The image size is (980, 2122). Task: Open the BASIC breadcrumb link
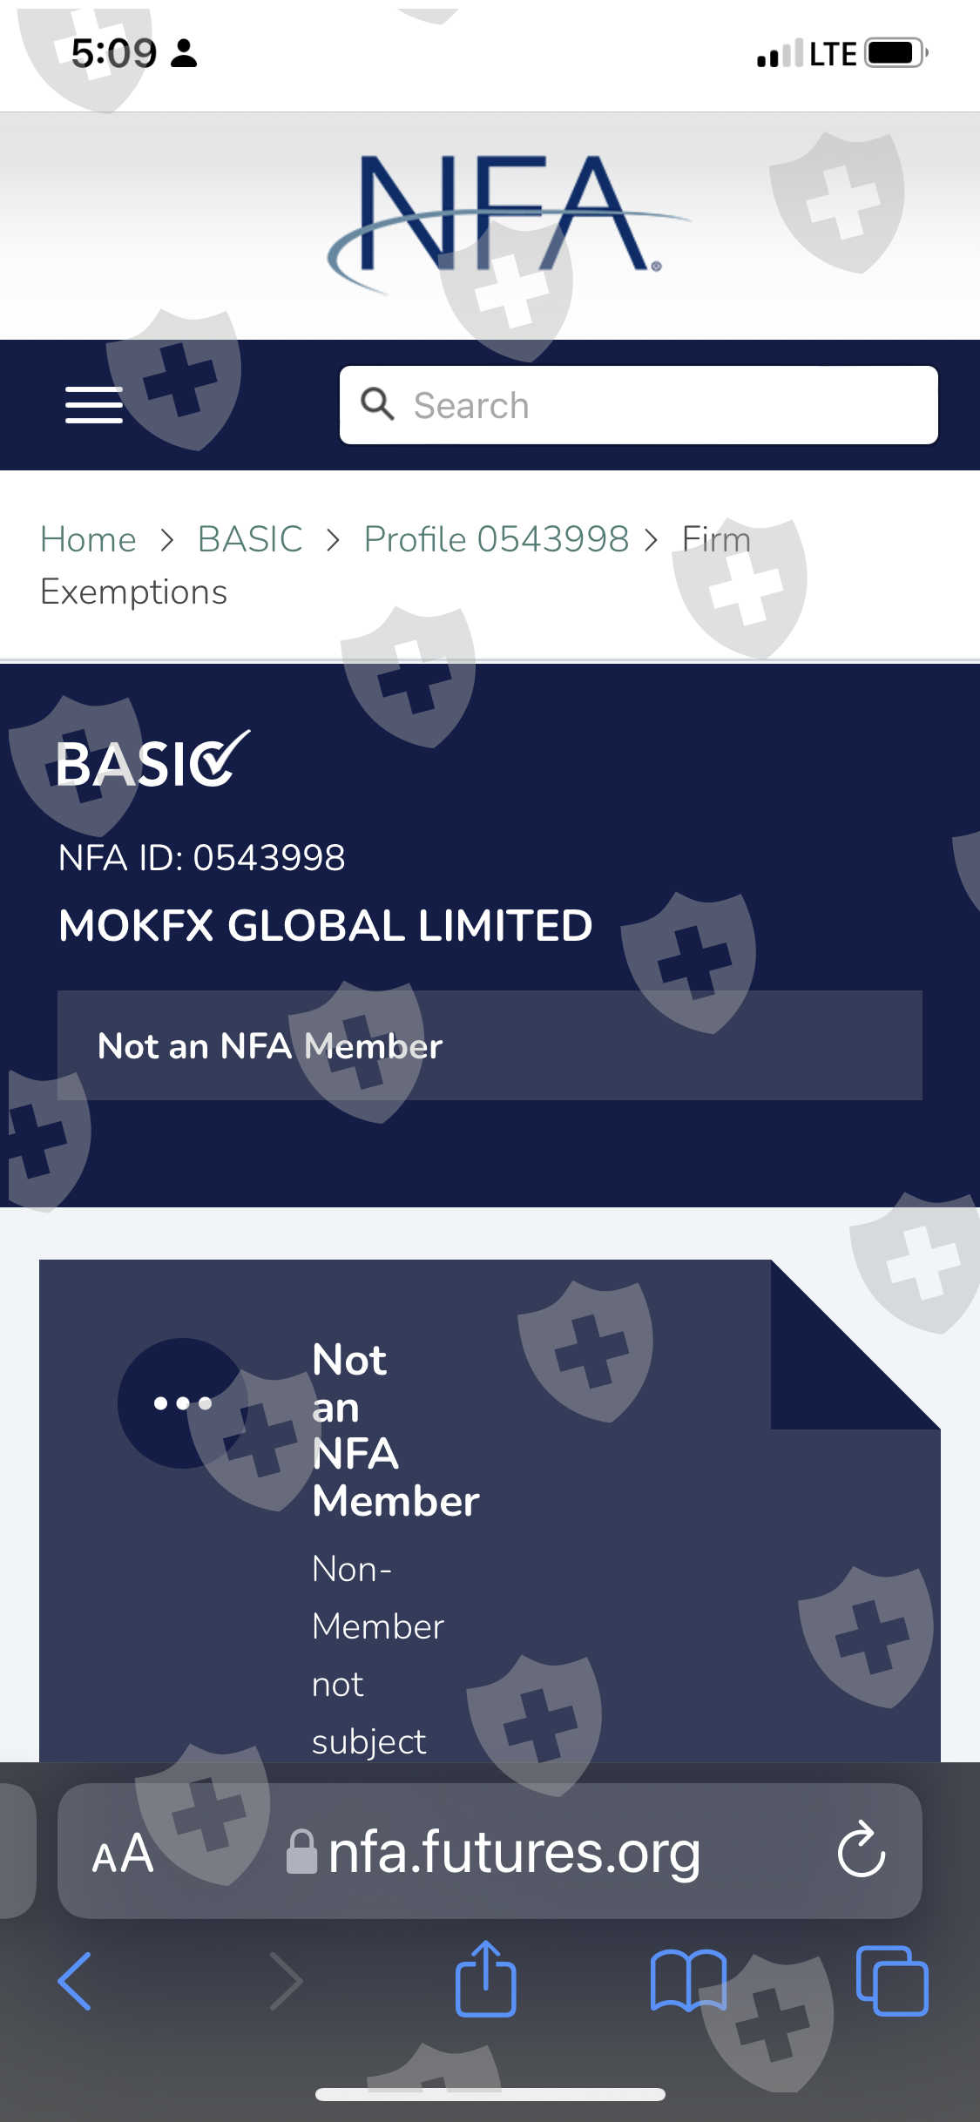[250, 539]
